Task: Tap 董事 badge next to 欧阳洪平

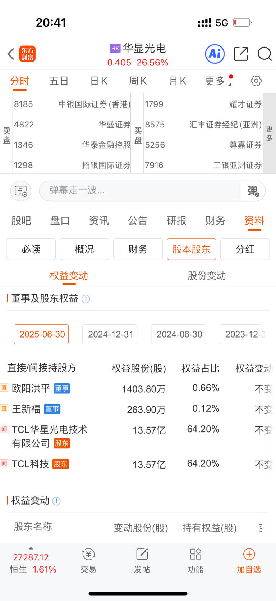Action: (x=62, y=388)
